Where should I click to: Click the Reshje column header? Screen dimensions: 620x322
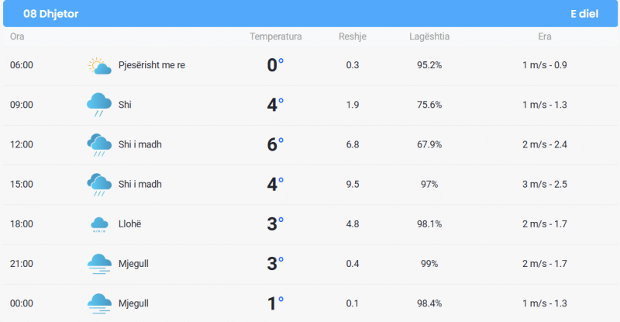point(353,36)
